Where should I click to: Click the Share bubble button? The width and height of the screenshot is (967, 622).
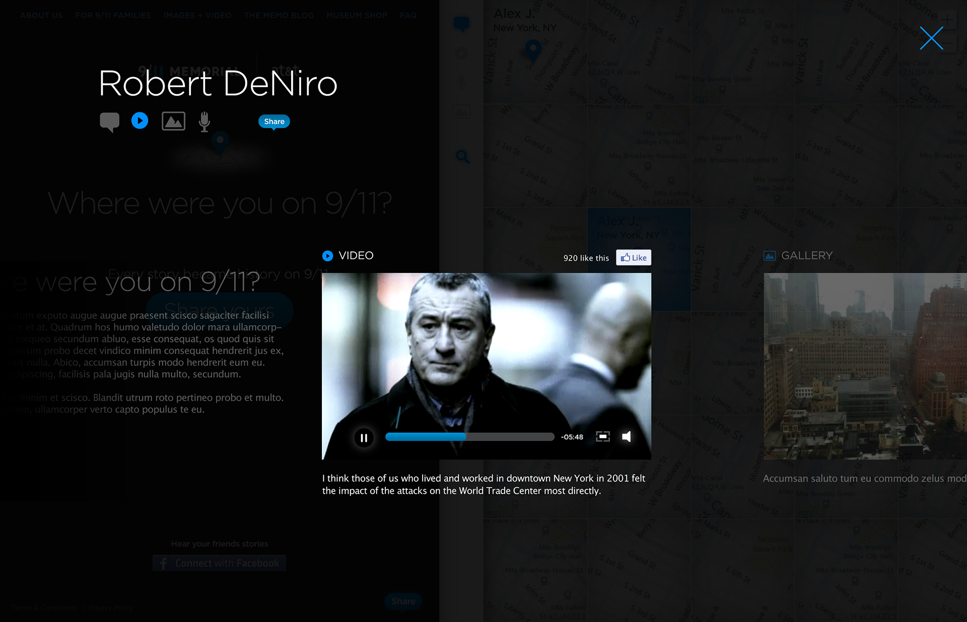tap(274, 121)
